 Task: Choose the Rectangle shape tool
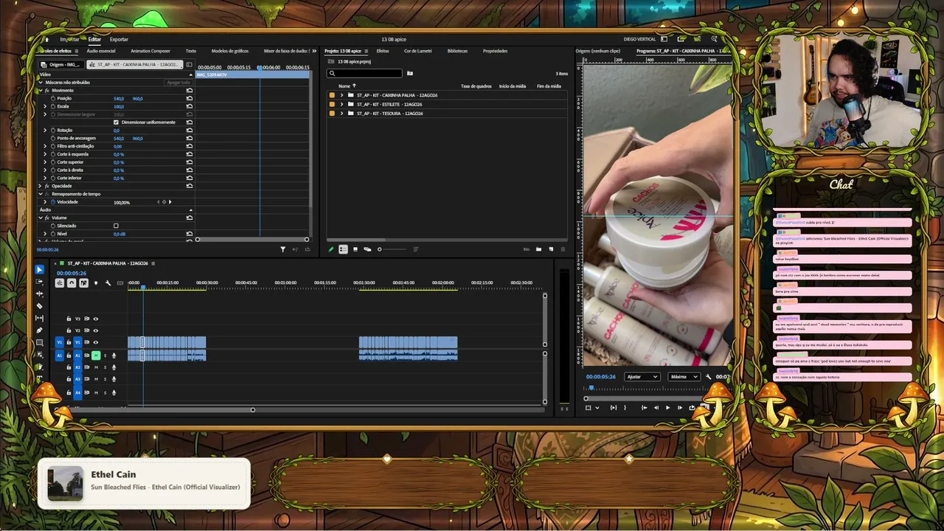(40, 342)
